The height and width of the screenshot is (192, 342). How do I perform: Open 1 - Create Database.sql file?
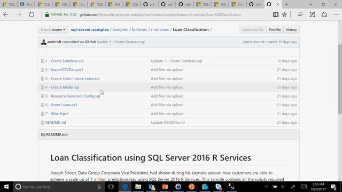coord(65,61)
